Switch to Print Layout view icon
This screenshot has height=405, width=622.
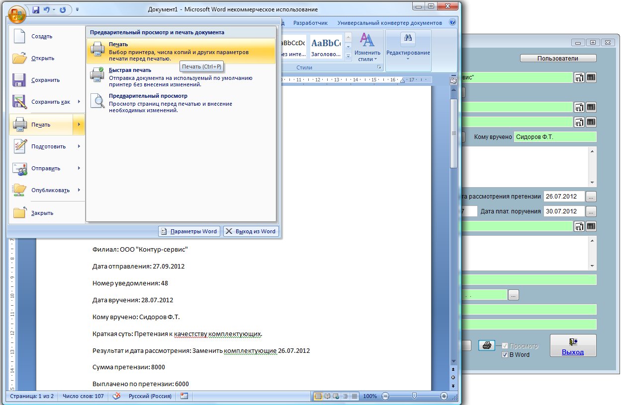point(318,396)
